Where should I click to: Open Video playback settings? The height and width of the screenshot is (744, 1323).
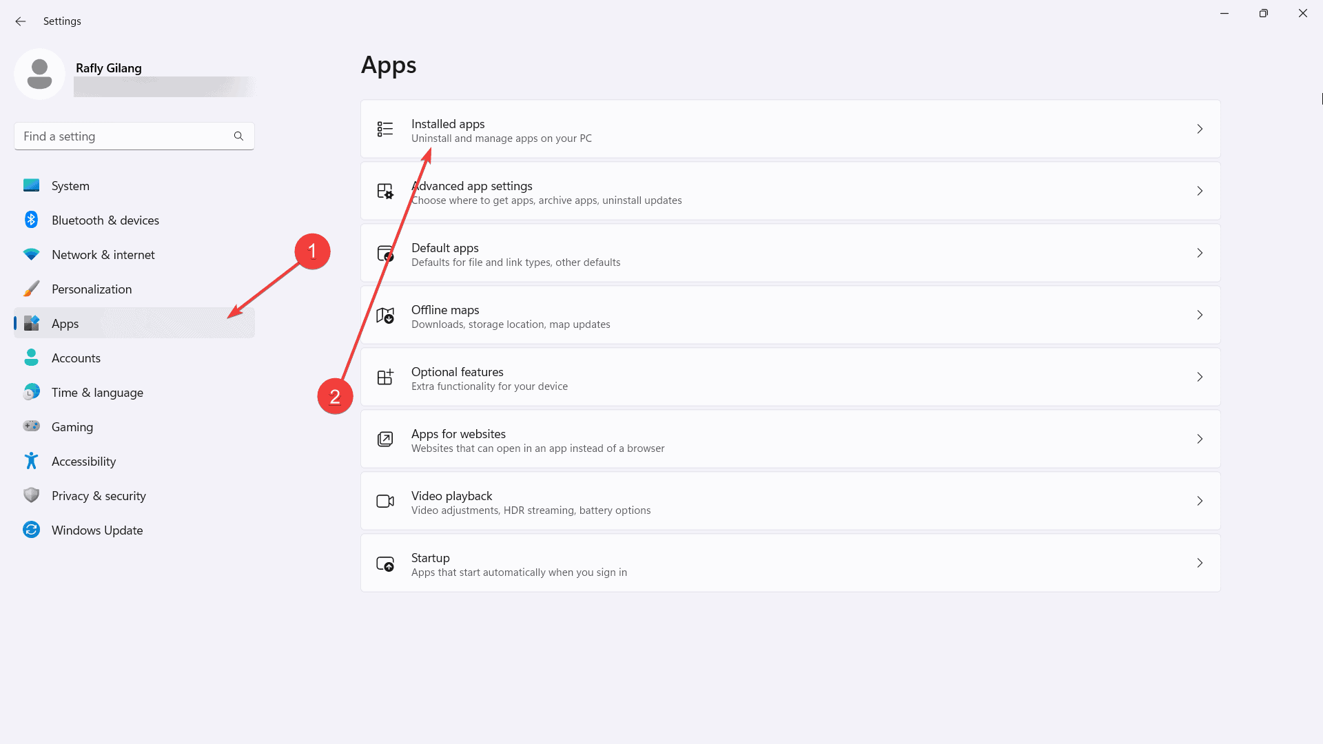(790, 501)
